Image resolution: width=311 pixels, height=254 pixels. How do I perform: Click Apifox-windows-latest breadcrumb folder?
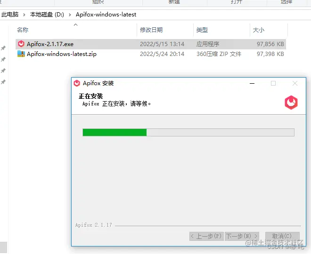[x=106, y=15]
